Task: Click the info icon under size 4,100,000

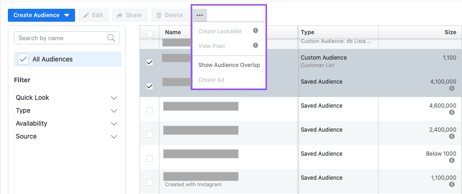Action: coord(452,89)
